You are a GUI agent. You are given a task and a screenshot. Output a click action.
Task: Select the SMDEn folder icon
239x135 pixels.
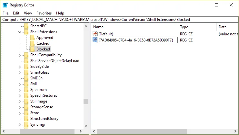[x=26, y=78]
